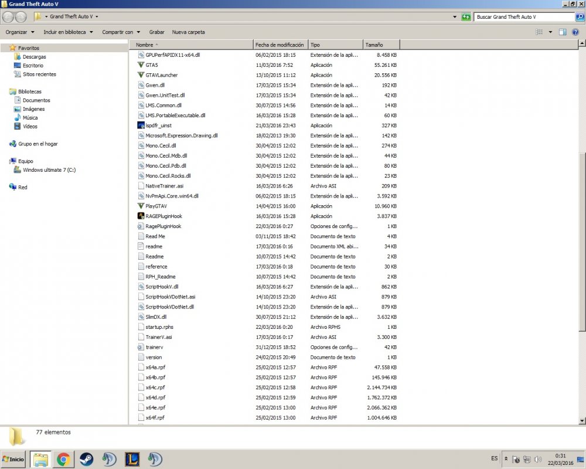Click the Nueva carpeta button
Image resolution: width=586 pixels, height=469 pixels.
[x=188, y=32]
